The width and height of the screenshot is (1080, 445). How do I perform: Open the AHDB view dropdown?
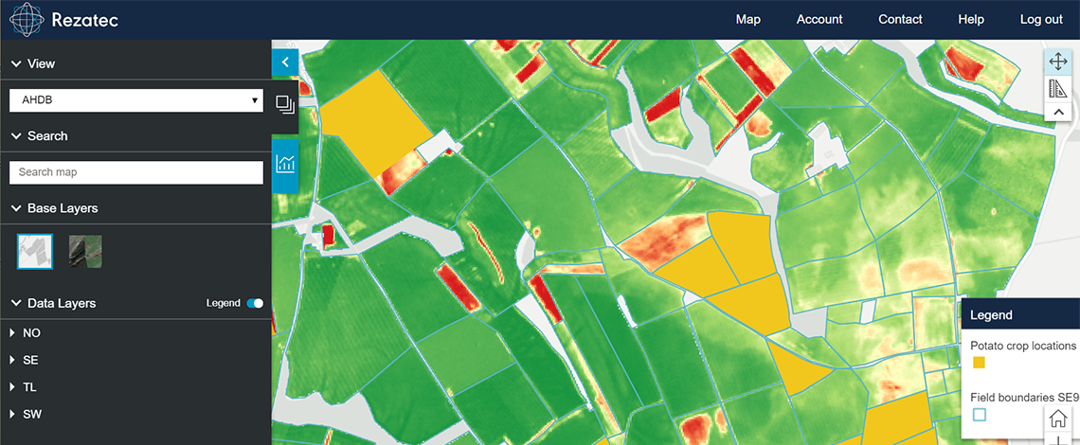click(x=136, y=99)
